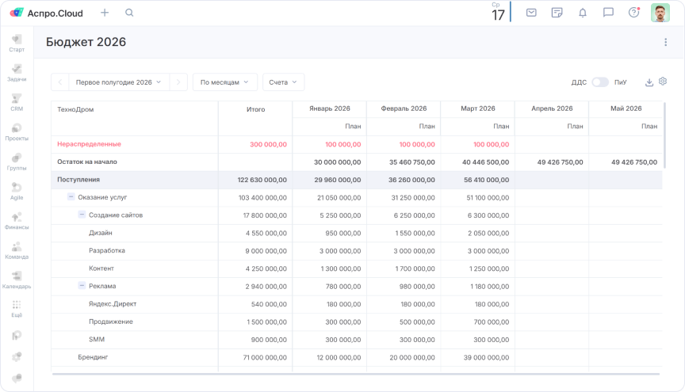Show notifications via the bell icon
The image size is (685, 392).
tap(583, 13)
